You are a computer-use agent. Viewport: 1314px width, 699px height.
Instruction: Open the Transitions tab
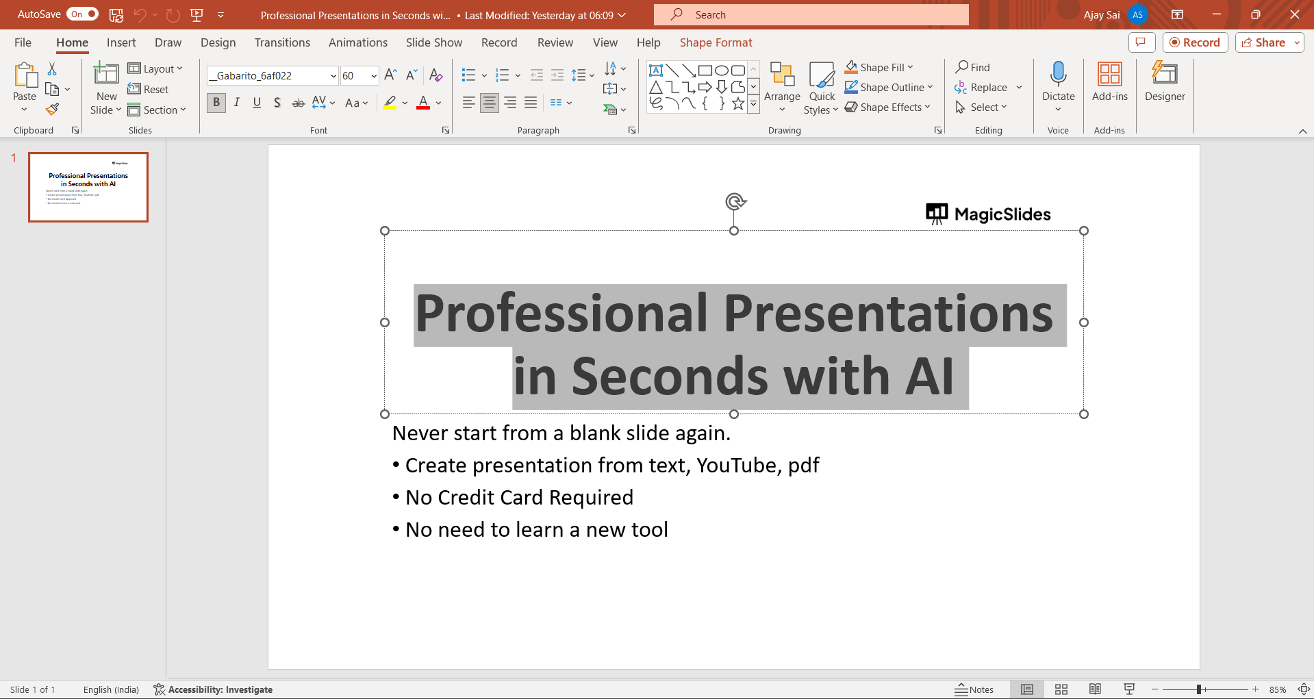pos(282,42)
